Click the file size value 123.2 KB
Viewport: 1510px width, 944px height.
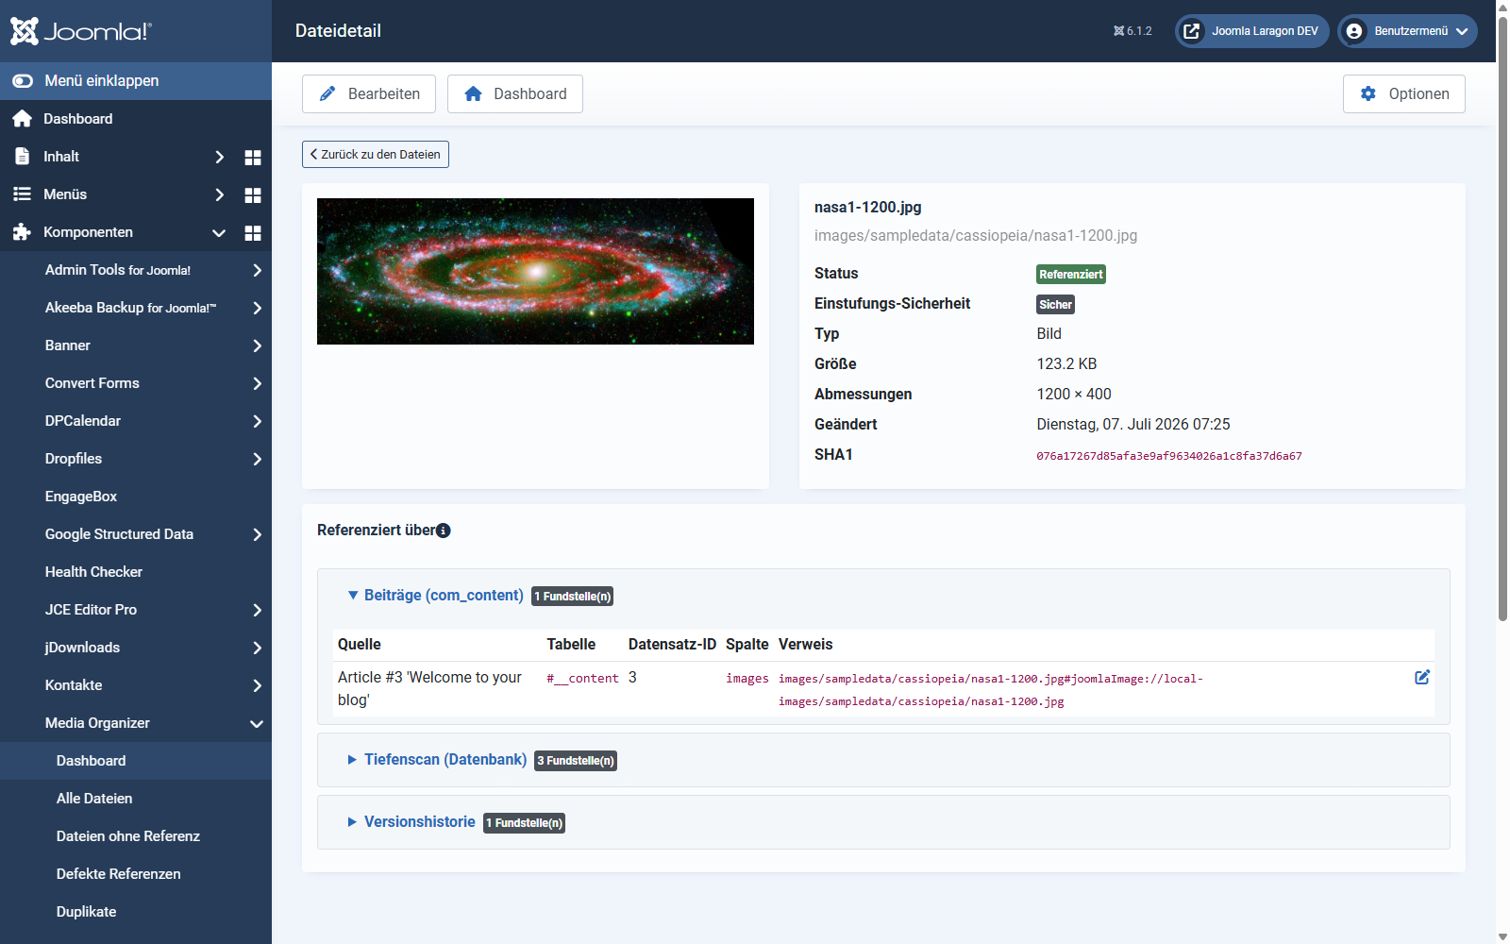(x=1066, y=364)
